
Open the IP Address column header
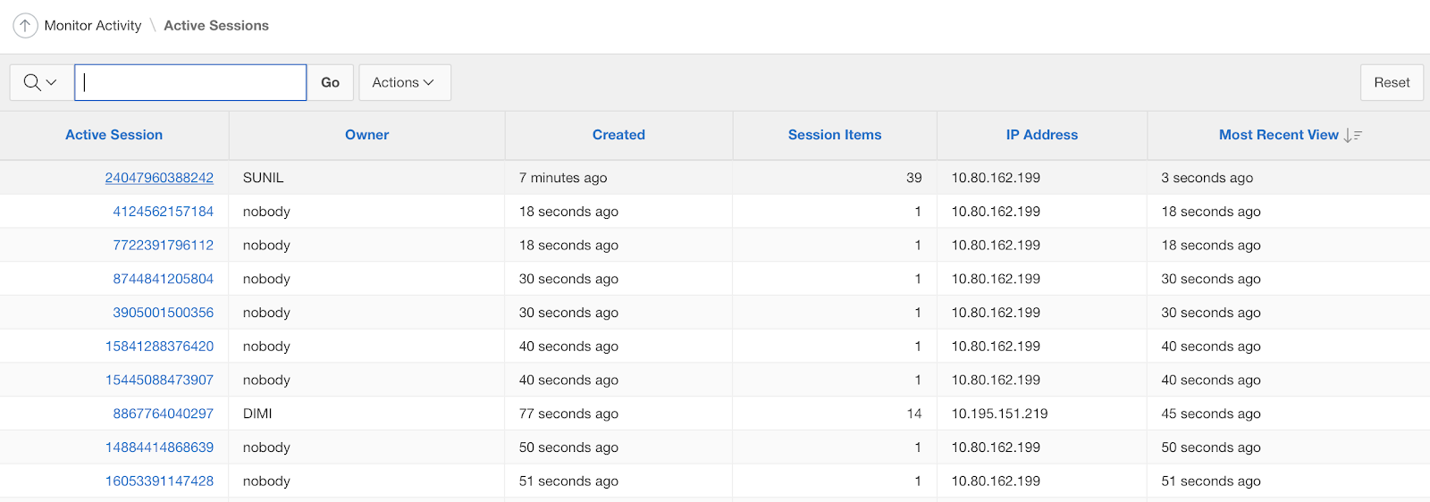point(1042,135)
